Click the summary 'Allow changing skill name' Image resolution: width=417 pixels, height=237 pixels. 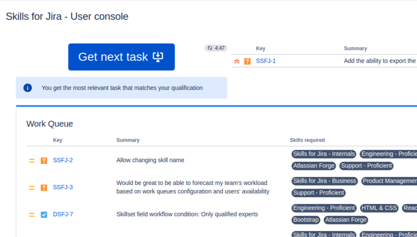click(150, 160)
